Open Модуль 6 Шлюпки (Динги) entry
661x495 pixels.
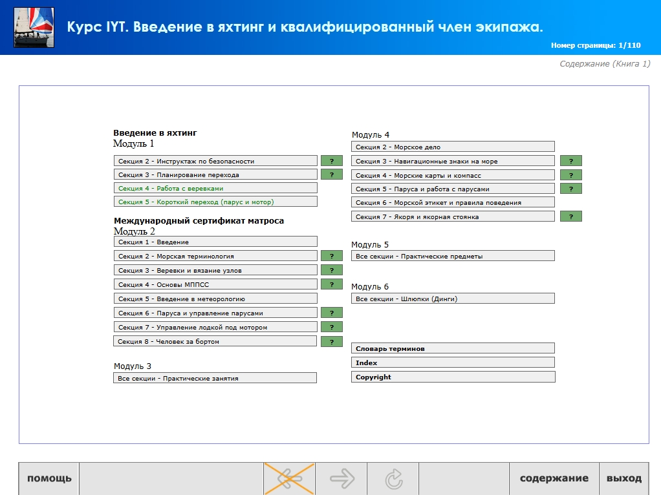[453, 299]
